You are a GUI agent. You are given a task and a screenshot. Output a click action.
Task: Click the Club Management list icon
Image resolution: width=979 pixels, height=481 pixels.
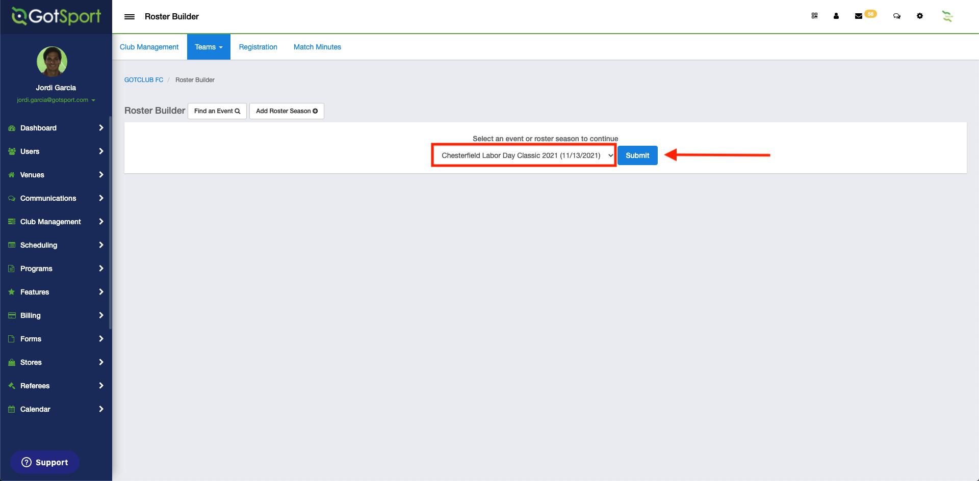12,222
